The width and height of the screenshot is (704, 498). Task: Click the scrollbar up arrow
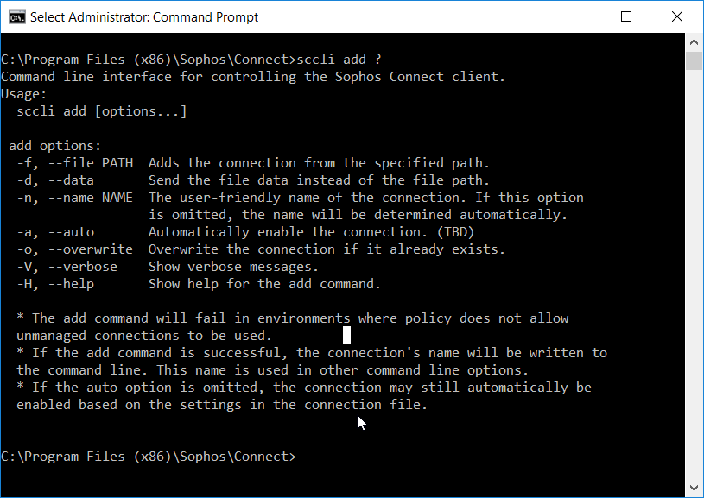click(x=694, y=40)
